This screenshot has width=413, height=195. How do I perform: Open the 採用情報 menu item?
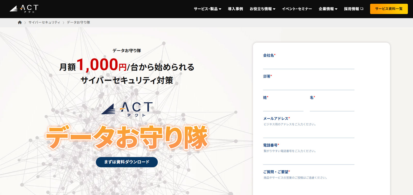[351, 9]
